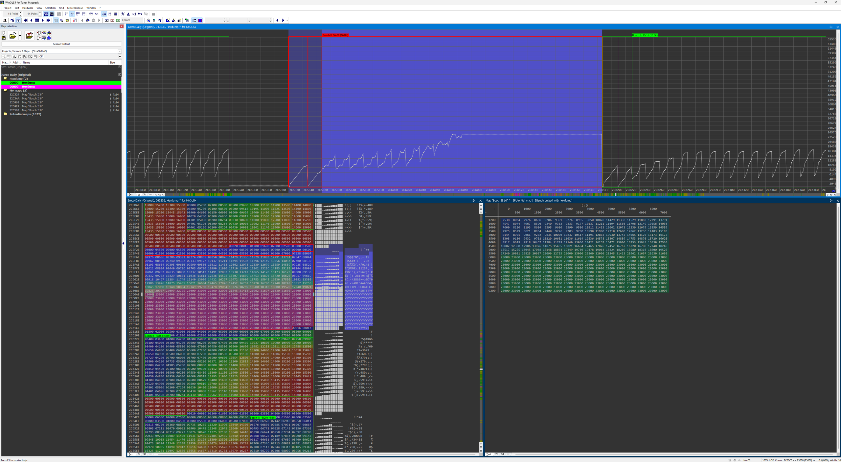Click the rewind double-arrow toolbar icon
This screenshot has height=462, width=841.
26,20
